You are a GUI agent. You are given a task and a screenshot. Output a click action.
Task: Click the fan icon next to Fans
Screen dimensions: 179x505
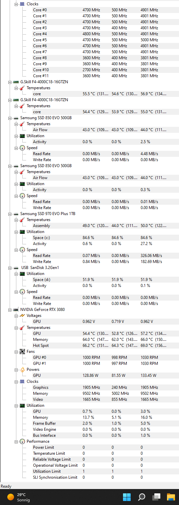[22, 352]
